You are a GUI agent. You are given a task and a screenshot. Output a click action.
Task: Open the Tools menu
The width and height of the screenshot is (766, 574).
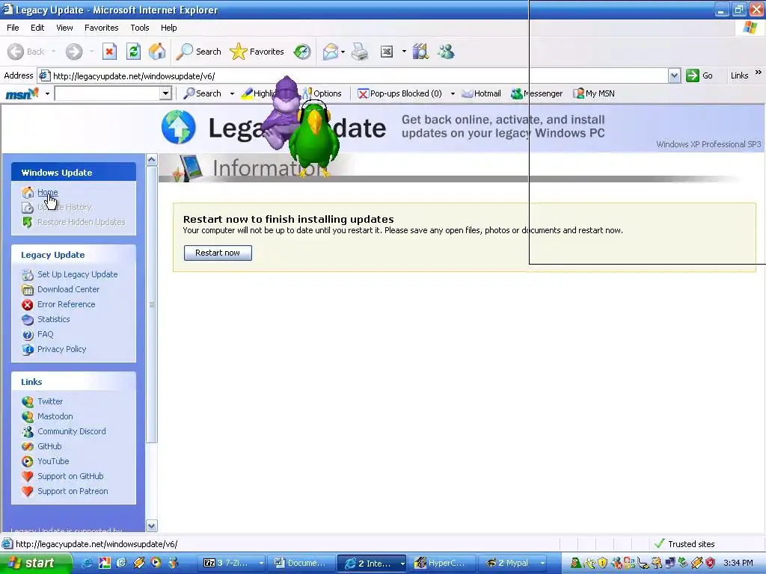(x=140, y=28)
